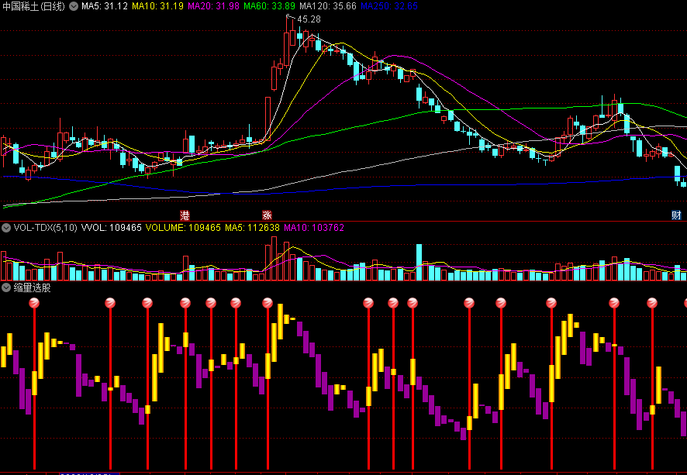Select the 中国稀土(日线) chart title
Screen dimensions: 687x475
pos(34,6)
